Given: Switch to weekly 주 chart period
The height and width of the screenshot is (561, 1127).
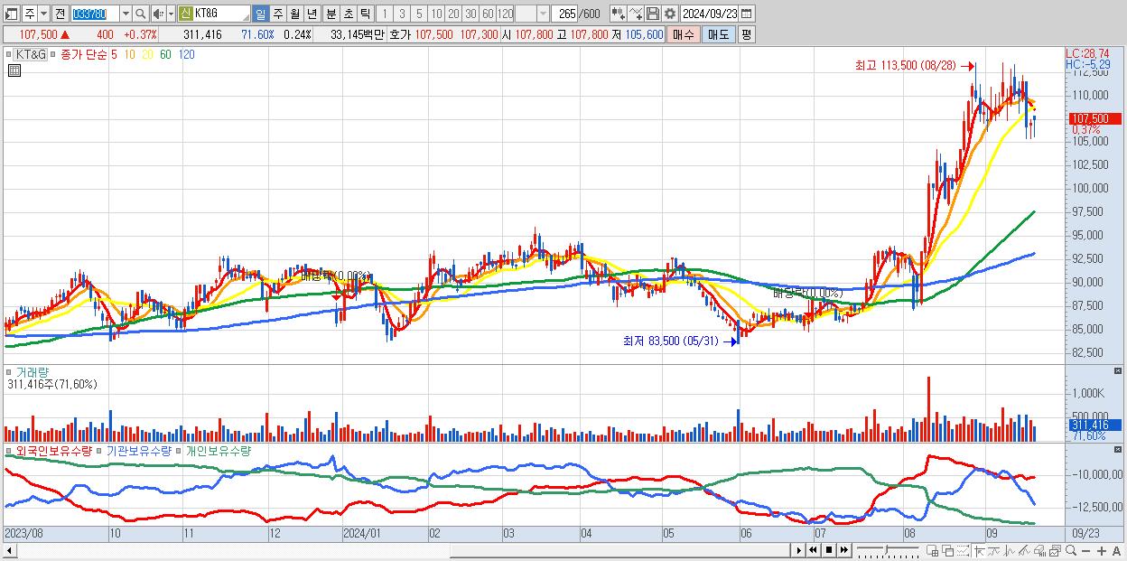Looking at the screenshot, I should (x=278, y=14).
